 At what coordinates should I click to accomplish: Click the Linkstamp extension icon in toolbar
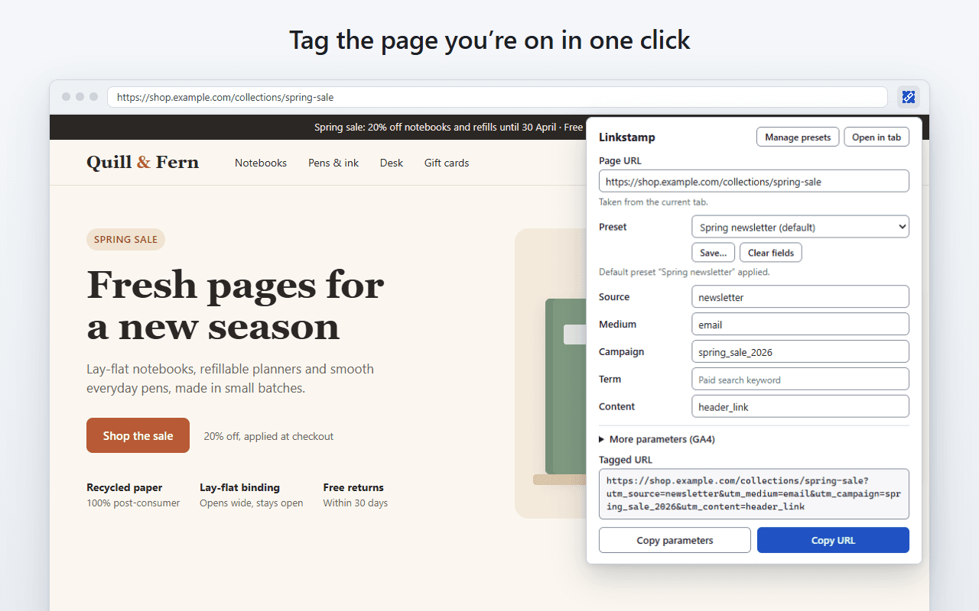908,97
